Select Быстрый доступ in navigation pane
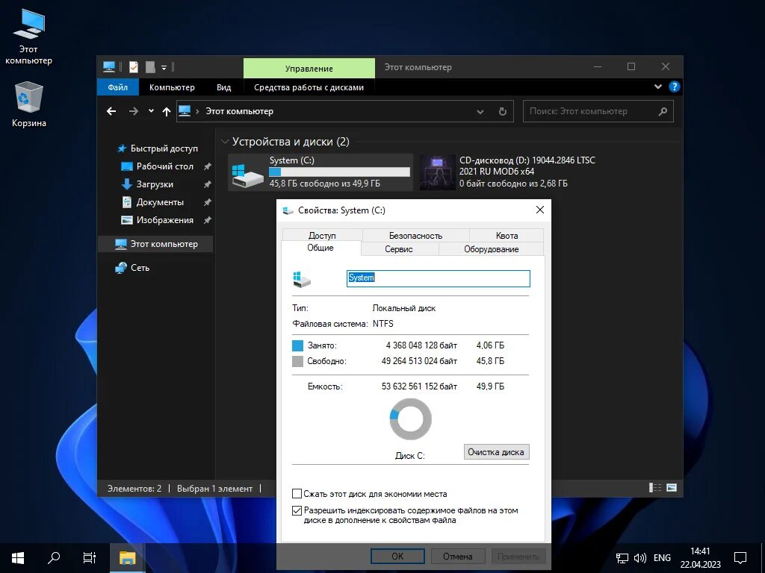 click(164, 148)
